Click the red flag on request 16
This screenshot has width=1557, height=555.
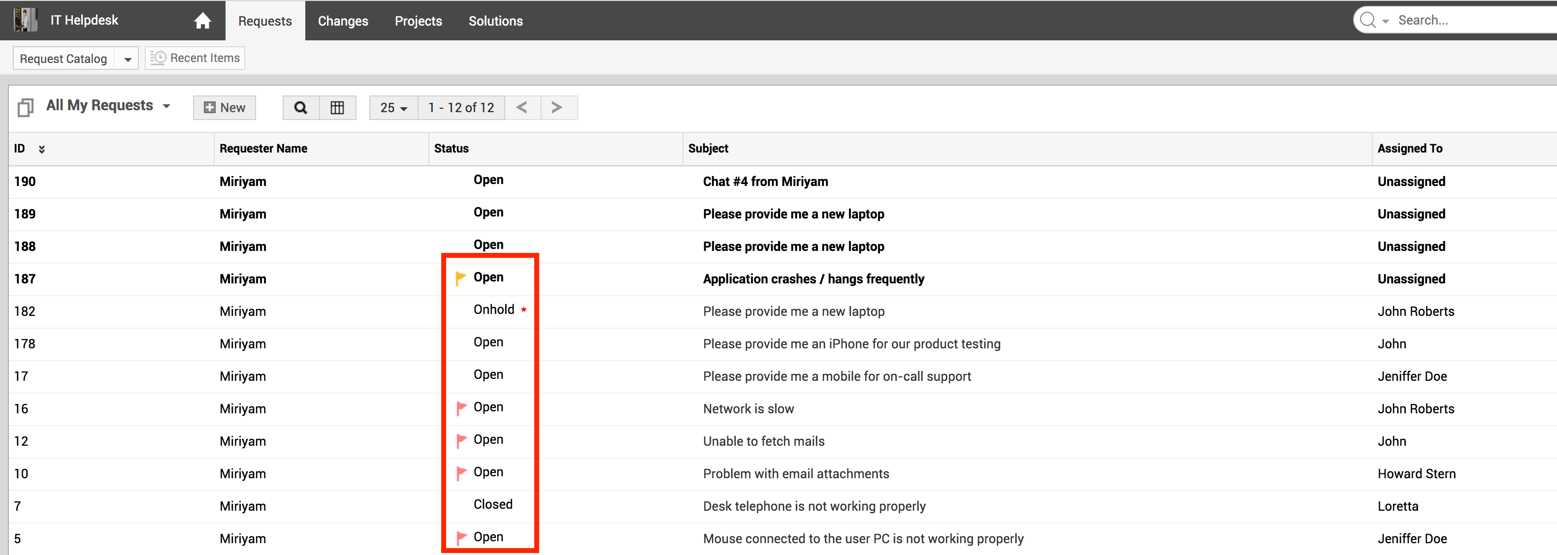tap(461, 408)
